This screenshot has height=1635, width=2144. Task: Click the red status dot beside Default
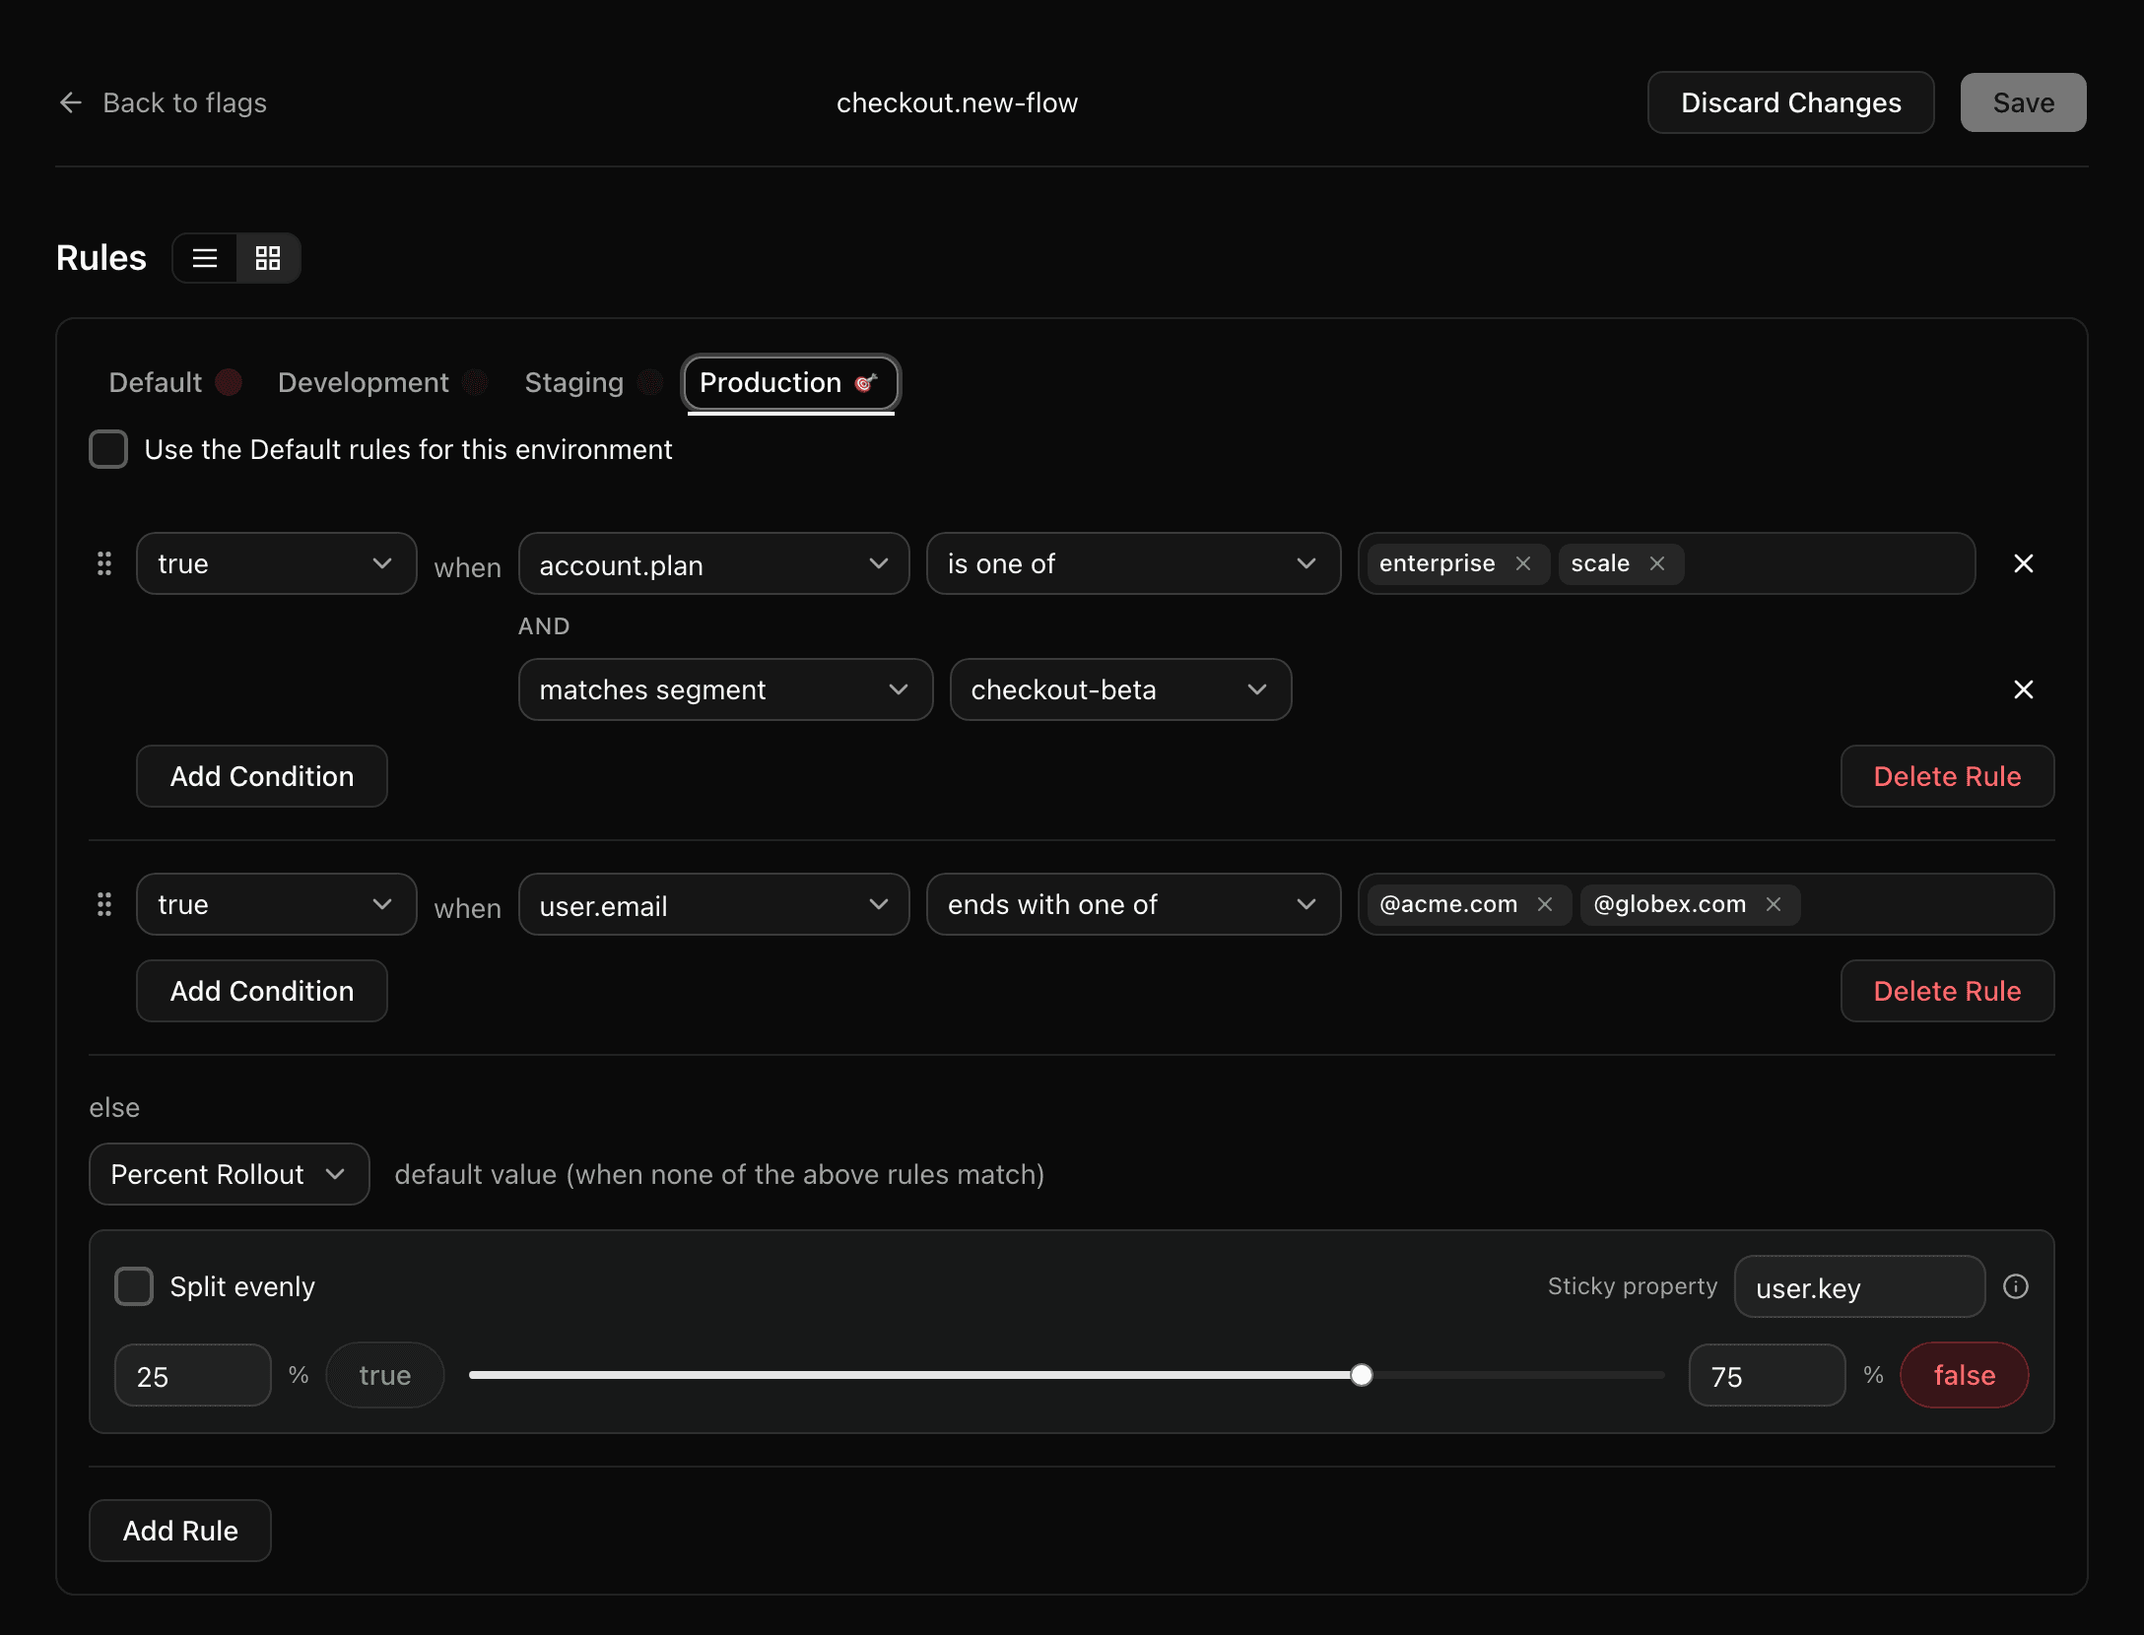229,382
